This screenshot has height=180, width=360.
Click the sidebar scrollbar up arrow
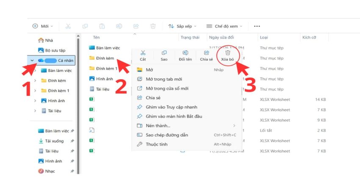[x=78, y=36]
